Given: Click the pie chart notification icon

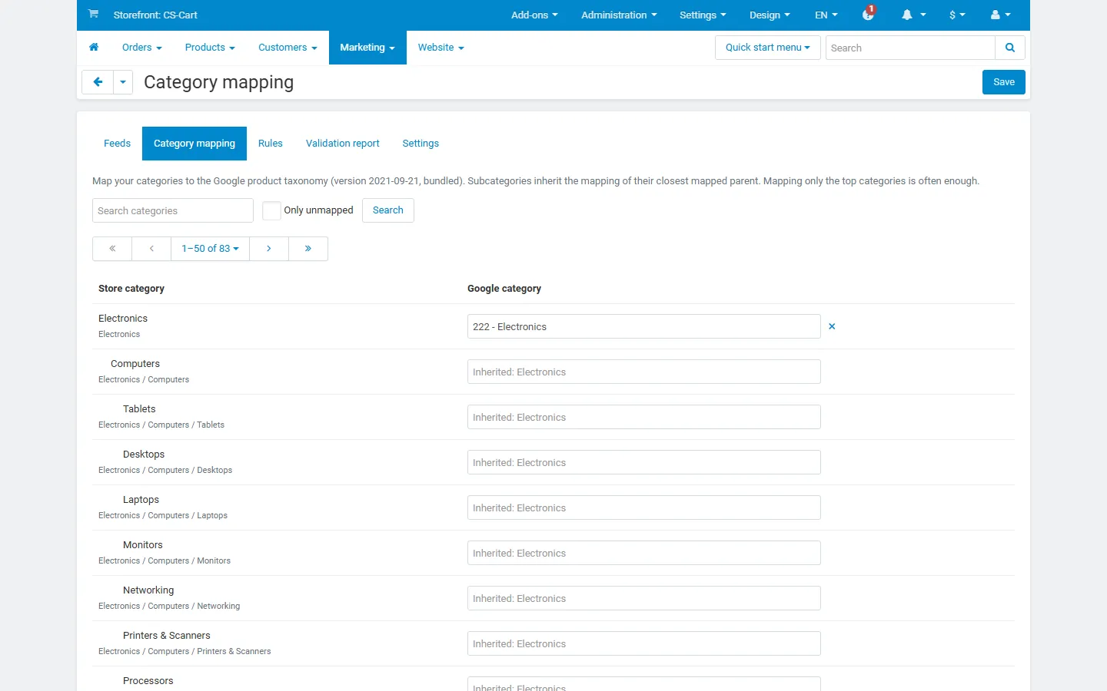Looking at the screenshot, I should 869,15.
